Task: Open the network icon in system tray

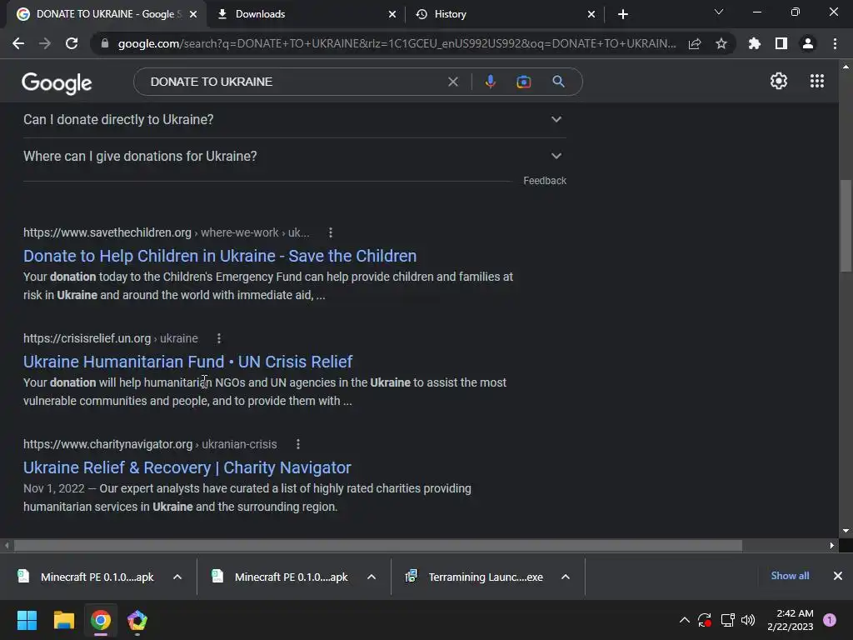Action: pos(727,620)
